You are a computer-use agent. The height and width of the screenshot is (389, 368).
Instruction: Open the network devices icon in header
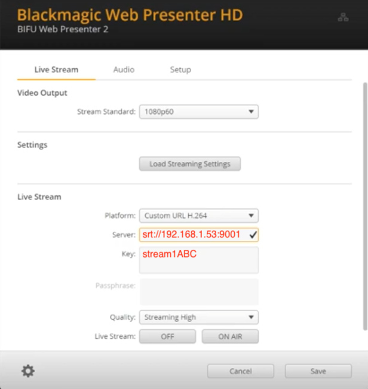coord(343,17)
